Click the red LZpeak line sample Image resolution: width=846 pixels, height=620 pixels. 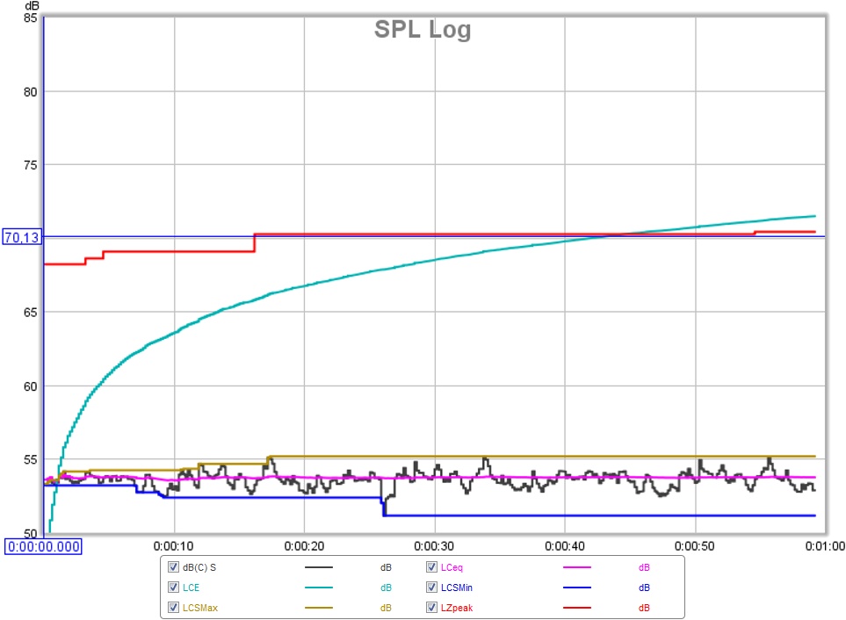577,608
